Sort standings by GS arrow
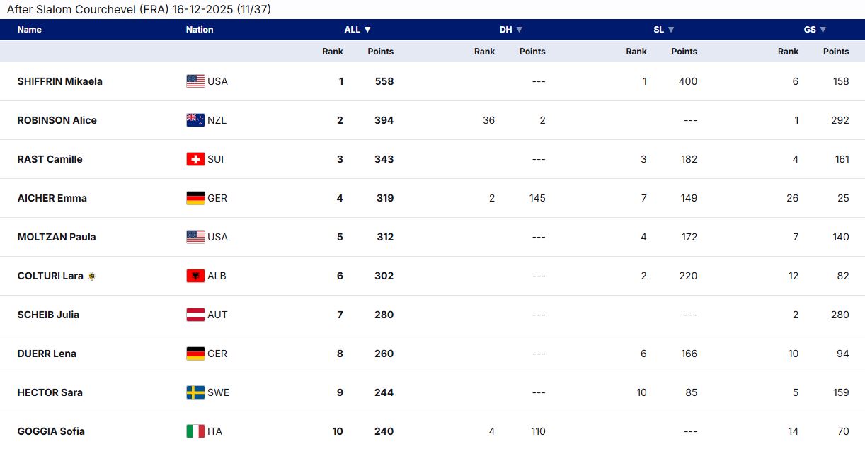This screenshot has height=449, width=865. tap(823, 30)
